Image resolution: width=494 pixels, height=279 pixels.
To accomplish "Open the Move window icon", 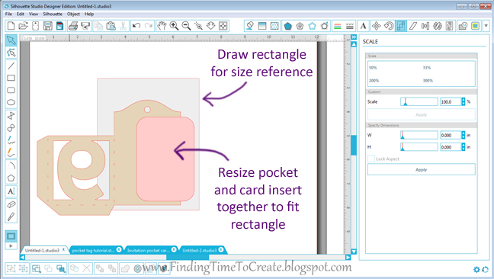I will (x=376, y=26).
